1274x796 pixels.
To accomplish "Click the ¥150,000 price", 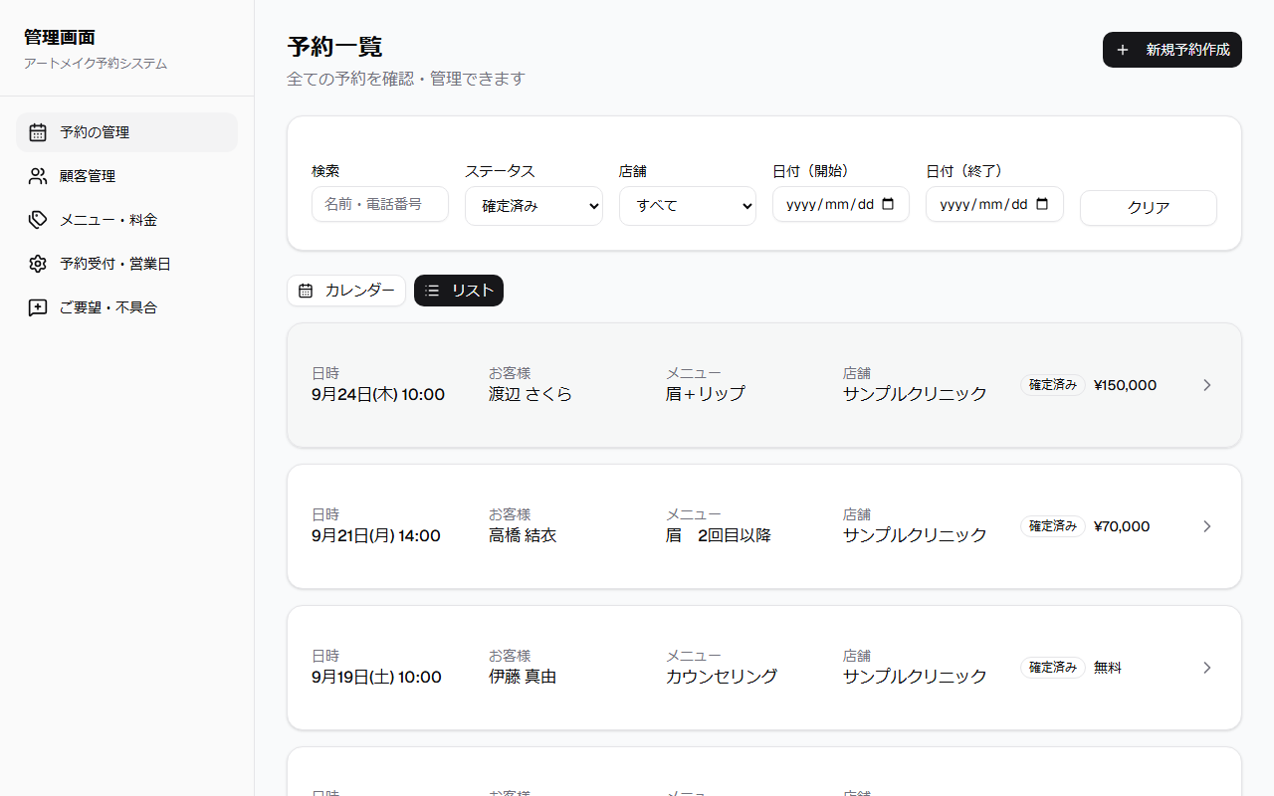I will tap(1125, 385).
